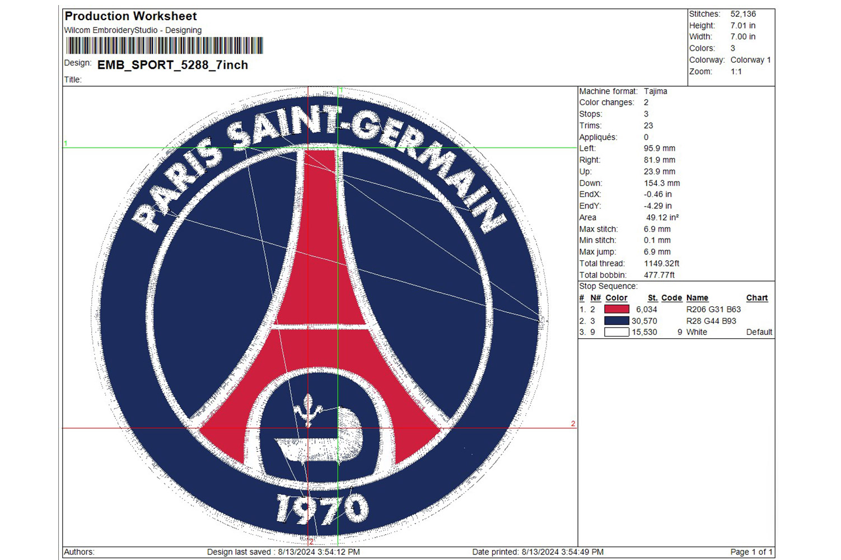Click the Area value '49.12 in²'
841x560 pixels.
(662, 217)
